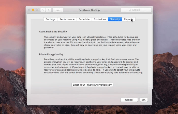This screenshot has height=114, width=178.
Task: Click the paragraph starting 'Backblaze provides the ability'
Action: pos(93,66)
